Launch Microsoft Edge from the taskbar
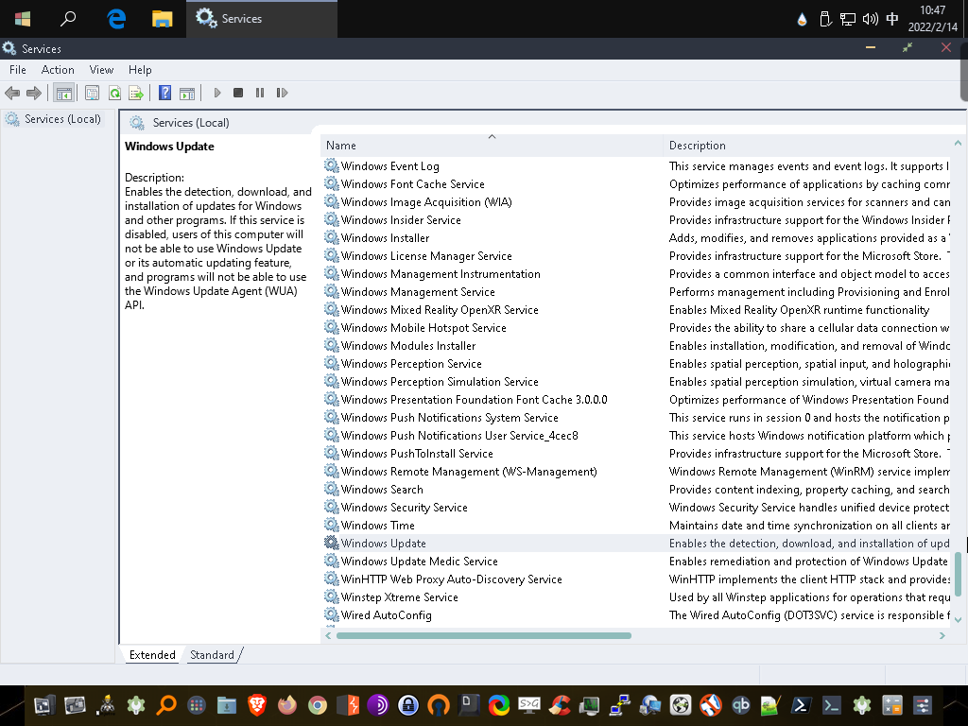The image size is (968, 726). (116, 19)
